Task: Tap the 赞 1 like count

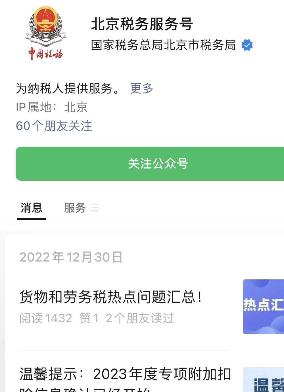Action: (89, 318)
